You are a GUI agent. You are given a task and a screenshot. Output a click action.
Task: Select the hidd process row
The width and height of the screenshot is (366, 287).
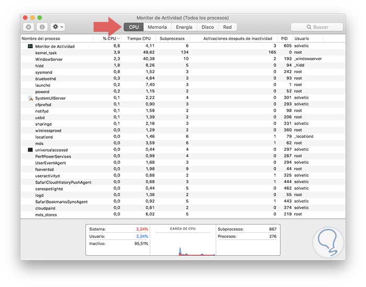click(183, 66)
